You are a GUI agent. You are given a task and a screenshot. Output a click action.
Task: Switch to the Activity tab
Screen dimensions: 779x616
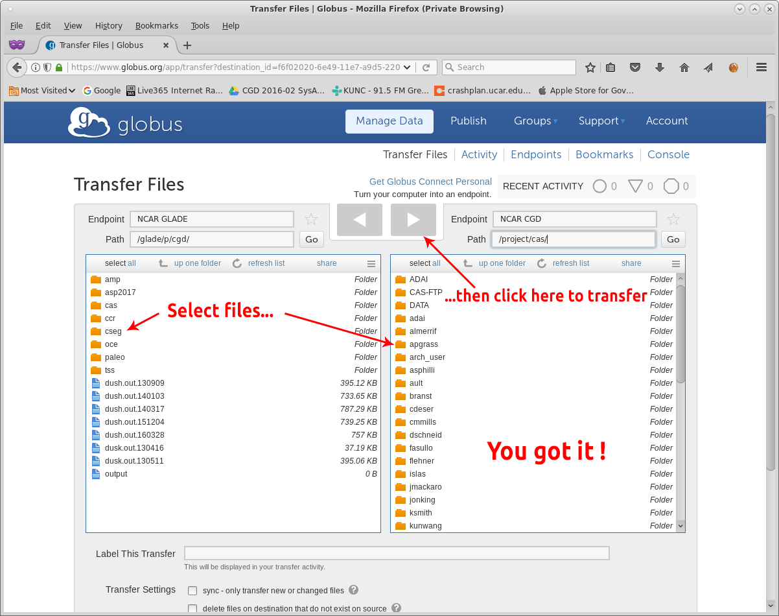[x=479, y=154]
